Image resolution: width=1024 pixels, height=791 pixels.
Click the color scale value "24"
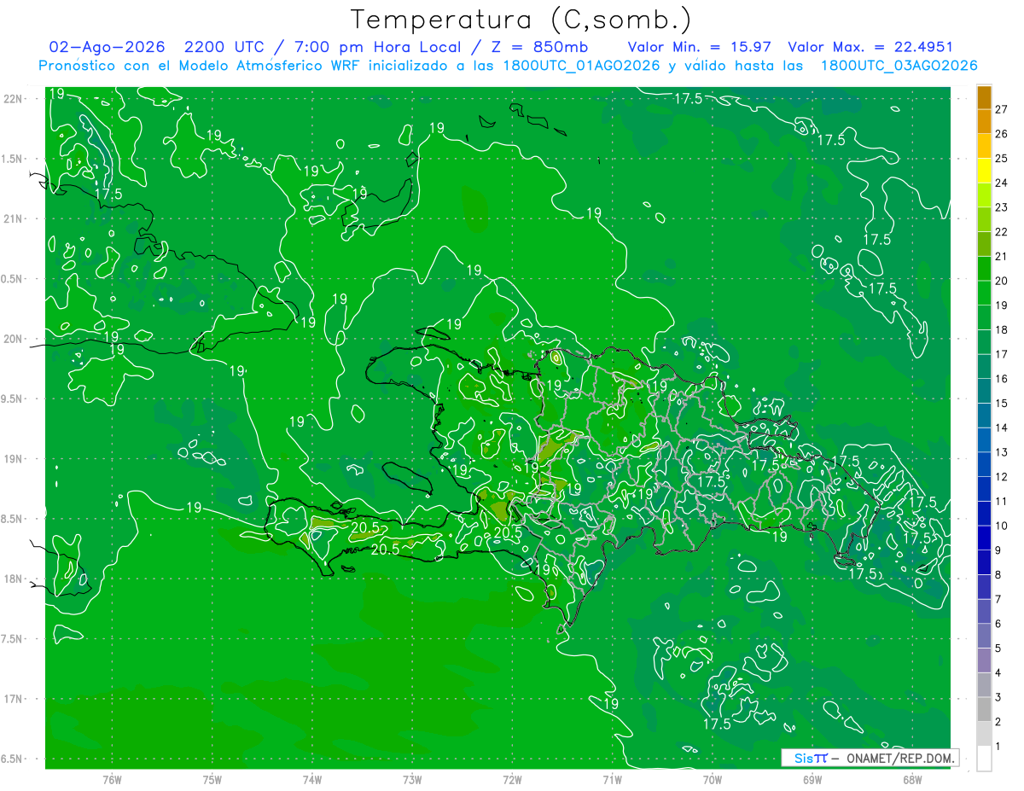click(1001, 183)
